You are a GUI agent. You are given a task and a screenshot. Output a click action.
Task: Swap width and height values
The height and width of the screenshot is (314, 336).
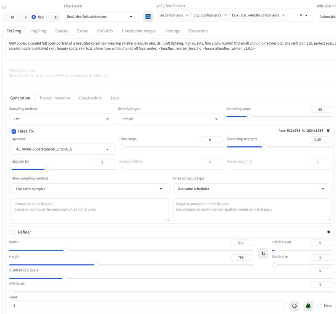[x=263, y=253]
